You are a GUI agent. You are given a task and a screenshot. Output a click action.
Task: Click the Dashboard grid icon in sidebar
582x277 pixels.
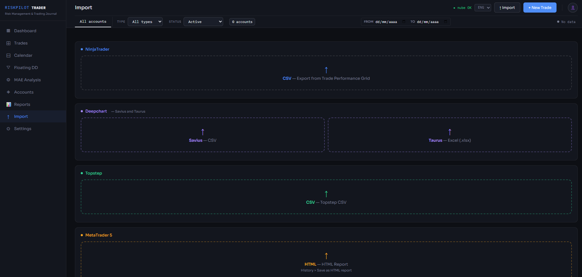[x=8, y=31]
